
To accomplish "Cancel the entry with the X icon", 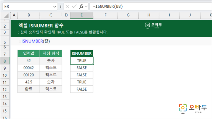I will tap(67, 6).
